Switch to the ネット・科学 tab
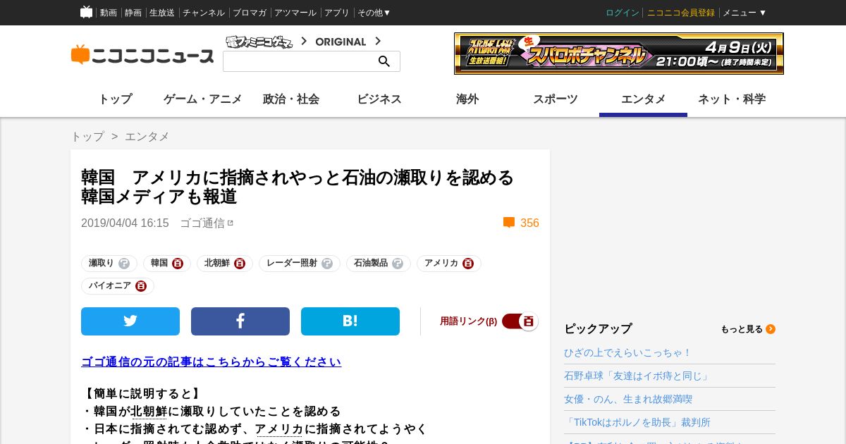The image size is (846, 444). [x=732, y=99]
